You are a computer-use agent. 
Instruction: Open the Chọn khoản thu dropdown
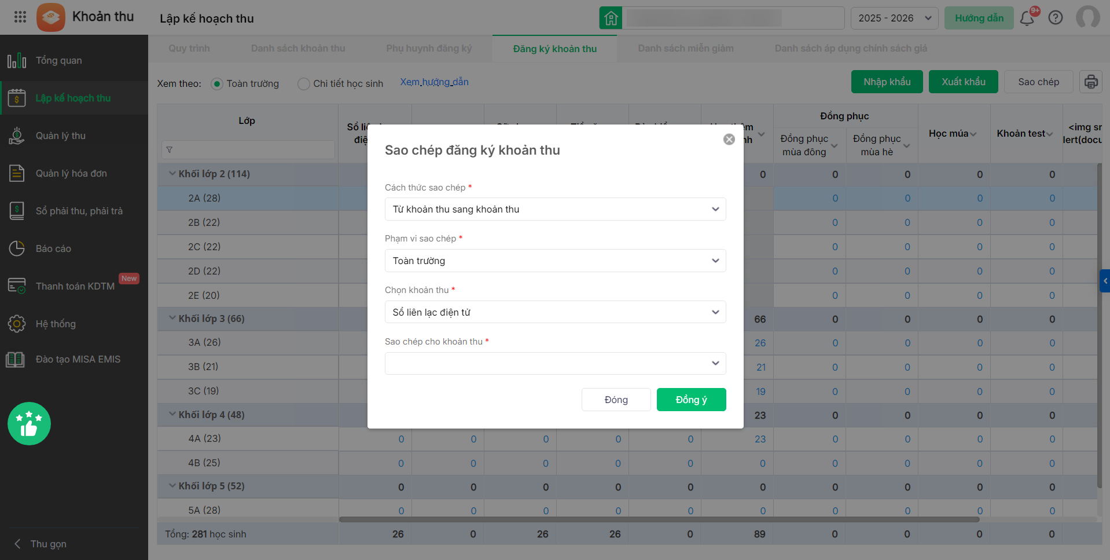(x=555, y=312)
